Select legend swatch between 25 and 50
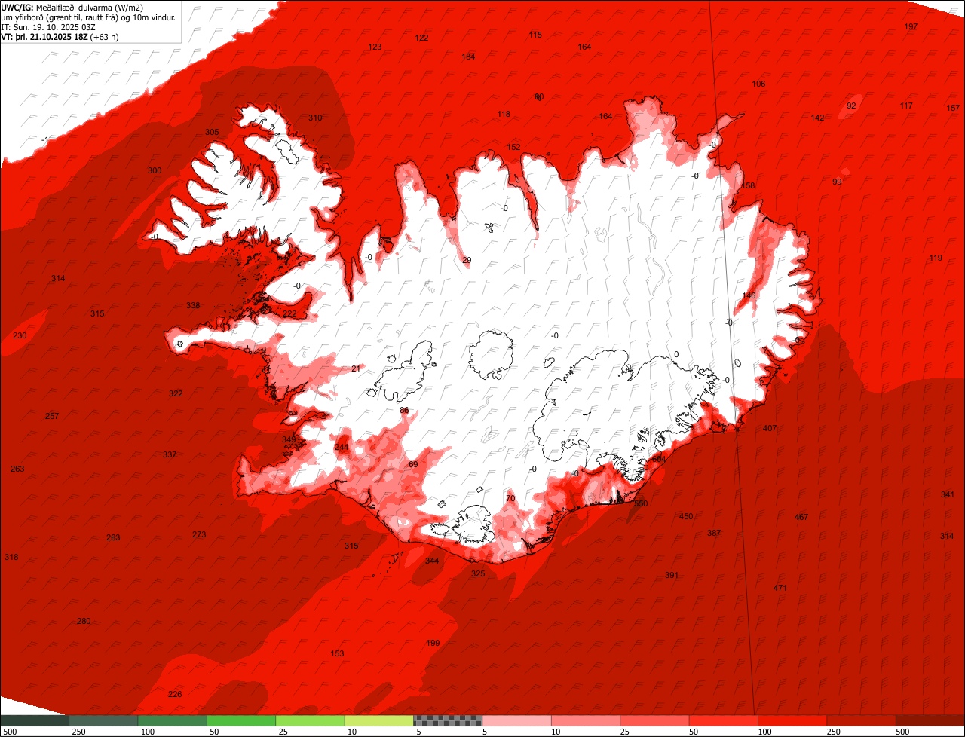965x737 pixels. [654, 720]
